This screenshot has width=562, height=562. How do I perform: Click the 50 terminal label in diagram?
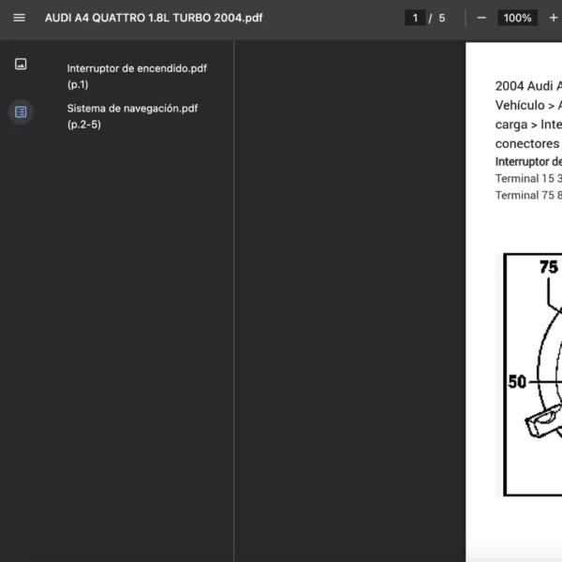point(517,381)
